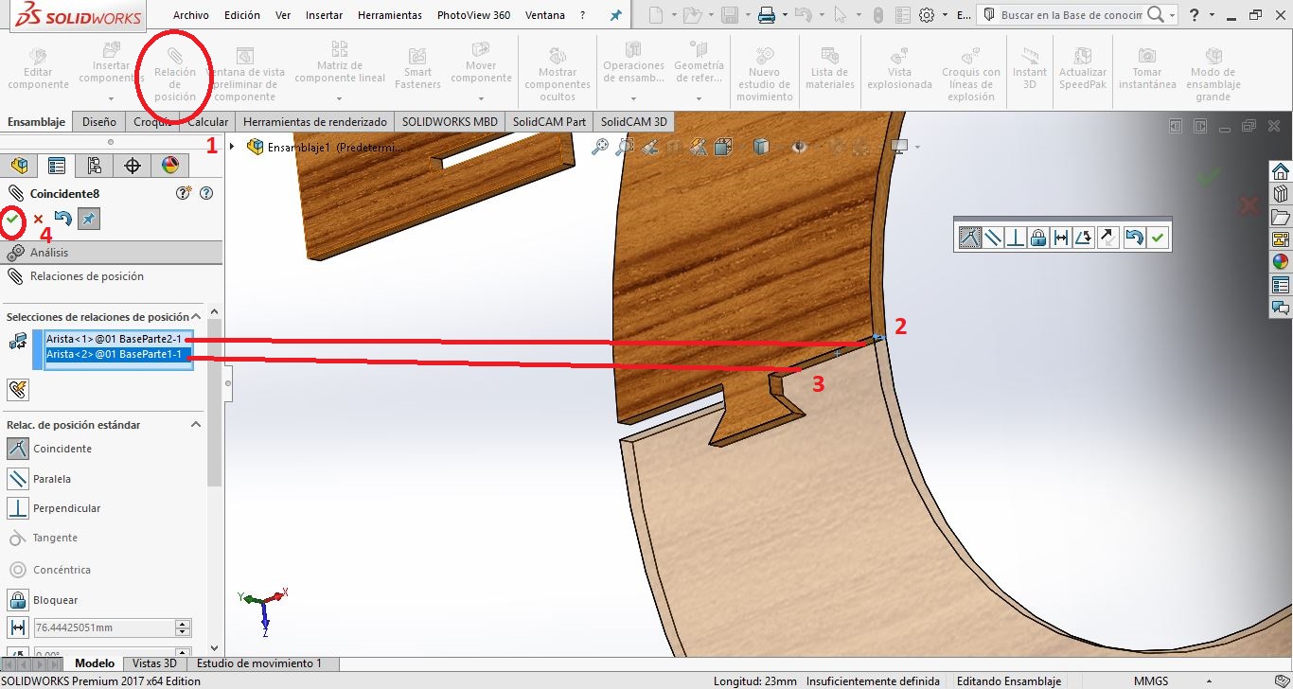Open the Insertar menu
This screenshot has width=1293, height=689.
coord(324,15)
